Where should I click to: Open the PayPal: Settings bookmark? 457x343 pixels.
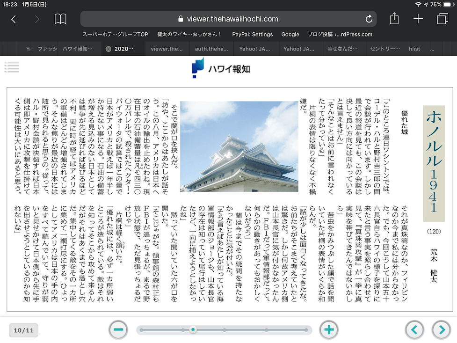point(252,34)
